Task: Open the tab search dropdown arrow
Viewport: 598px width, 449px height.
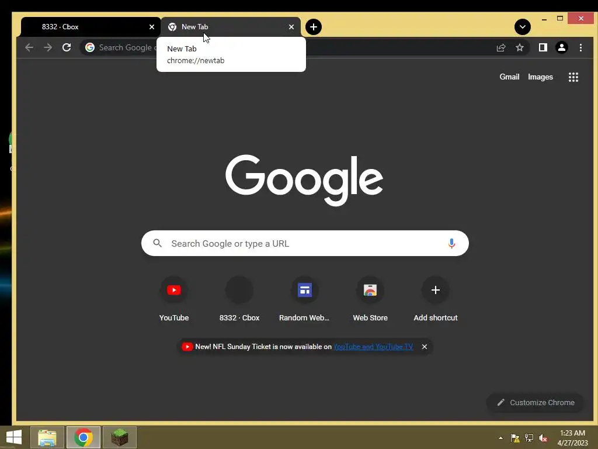Action: pos(523,27)
